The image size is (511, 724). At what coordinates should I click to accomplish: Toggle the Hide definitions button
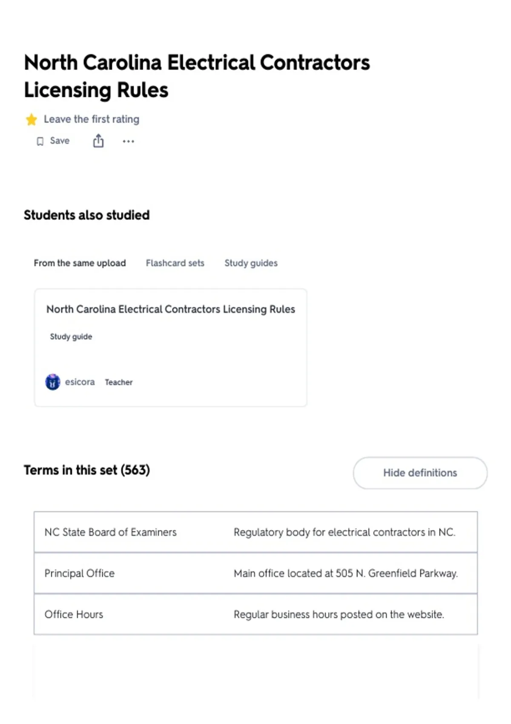tap(420, 473)
